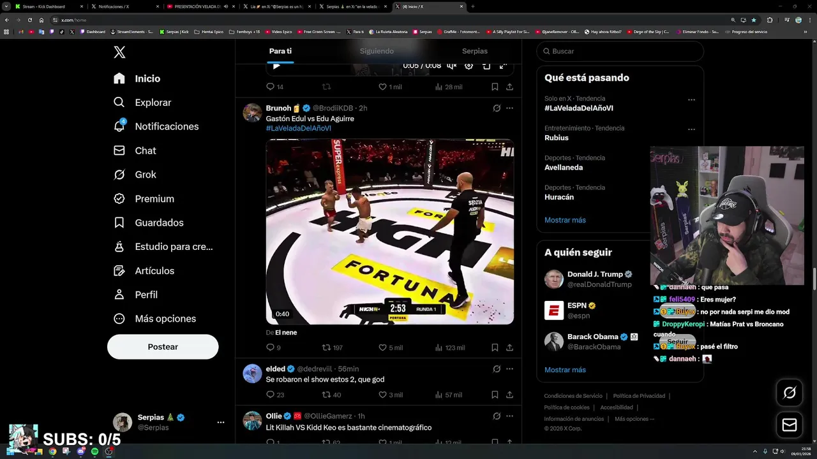Play the Gastón Edul vs Edu Aguirre video

(x=389, y=232)
